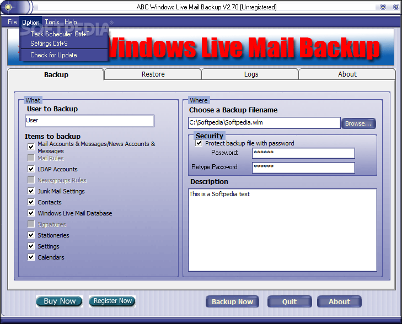Screen dimensions: 402x324
Task: Click the disabled Newsgroups Rules checkbox
Action: pyautogui.click(x=31, y=180)
